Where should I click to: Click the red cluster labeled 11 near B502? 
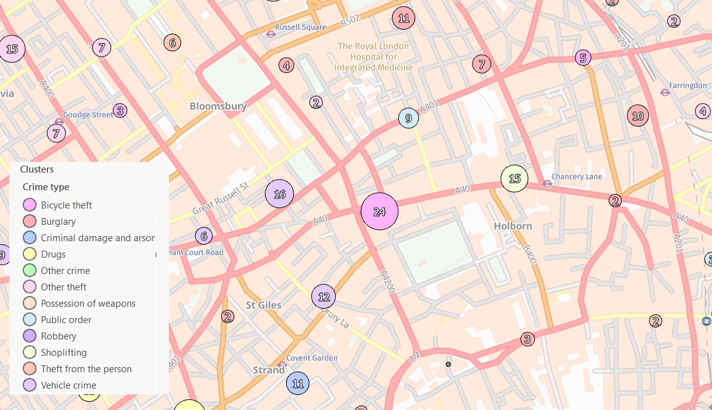tap(404, 18)
